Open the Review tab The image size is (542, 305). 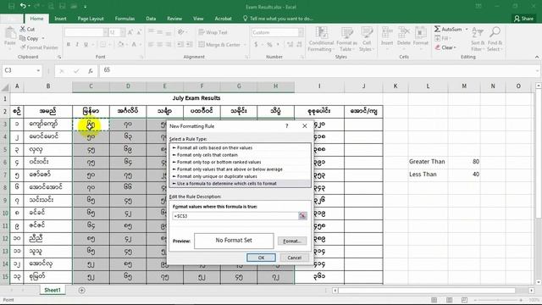tap(174, 19)
